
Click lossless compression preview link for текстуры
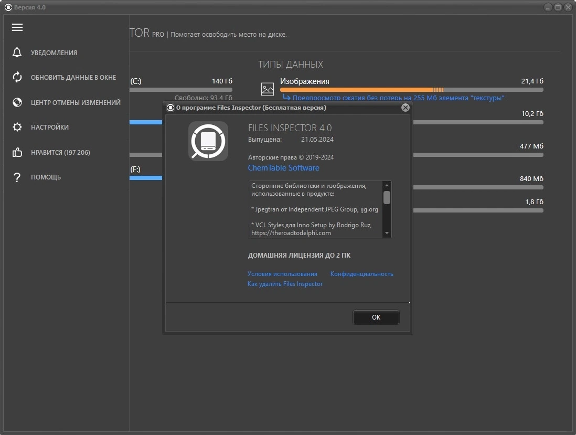point(398,98)
